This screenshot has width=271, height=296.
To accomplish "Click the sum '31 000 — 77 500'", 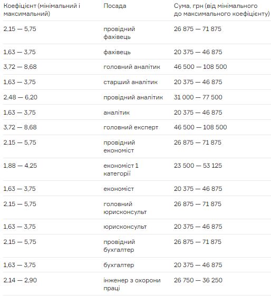I will (198, 97).
